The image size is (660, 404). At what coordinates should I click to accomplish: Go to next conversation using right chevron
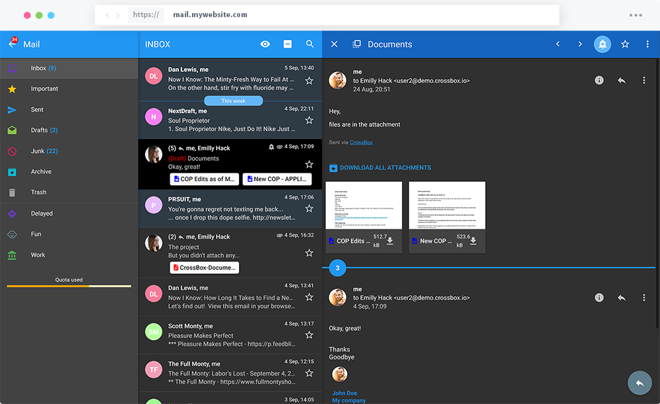pos(580,44)
